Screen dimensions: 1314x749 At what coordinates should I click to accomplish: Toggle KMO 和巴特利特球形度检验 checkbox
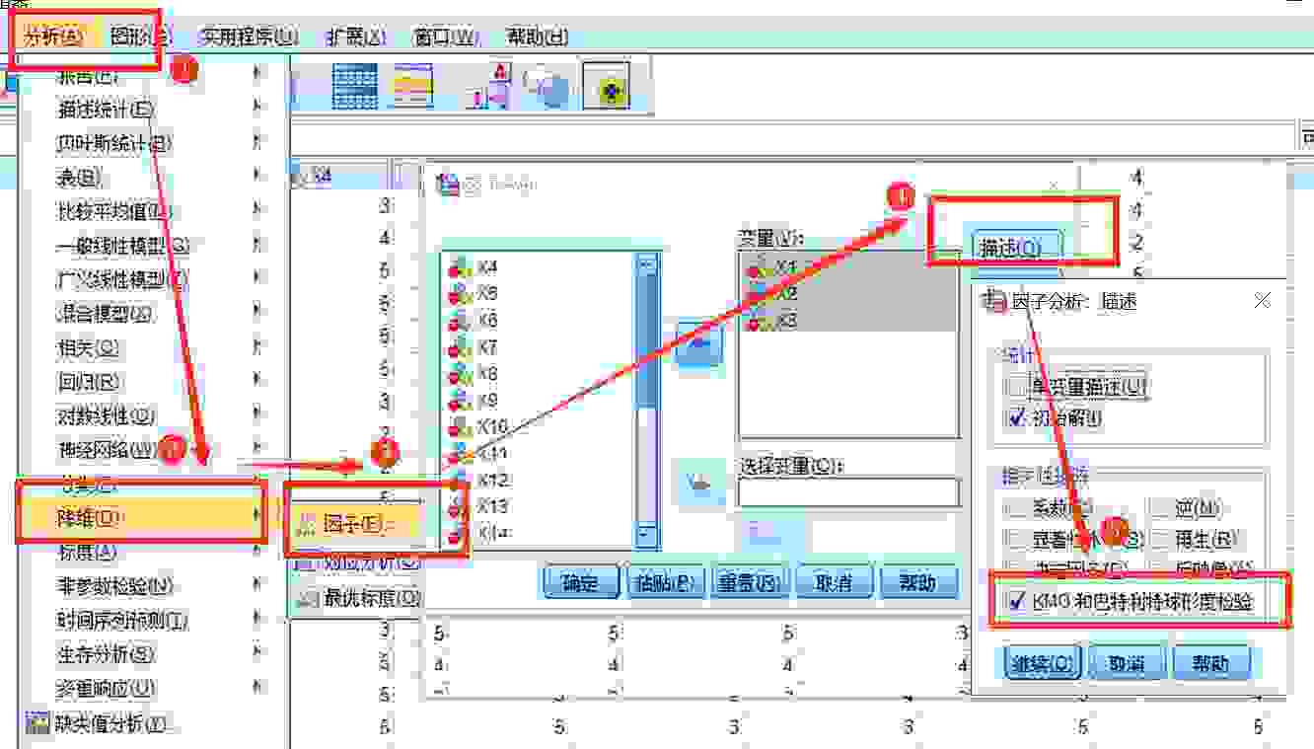point(1016,600)
